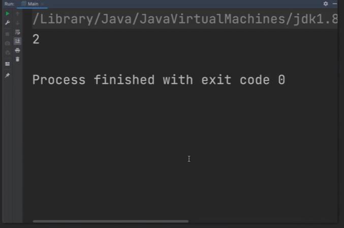Click the stop process square icon

pos(7,34)
